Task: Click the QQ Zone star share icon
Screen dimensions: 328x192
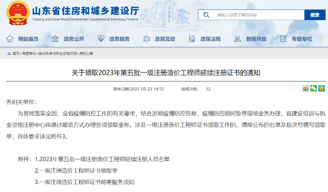Action: (322, 89)
